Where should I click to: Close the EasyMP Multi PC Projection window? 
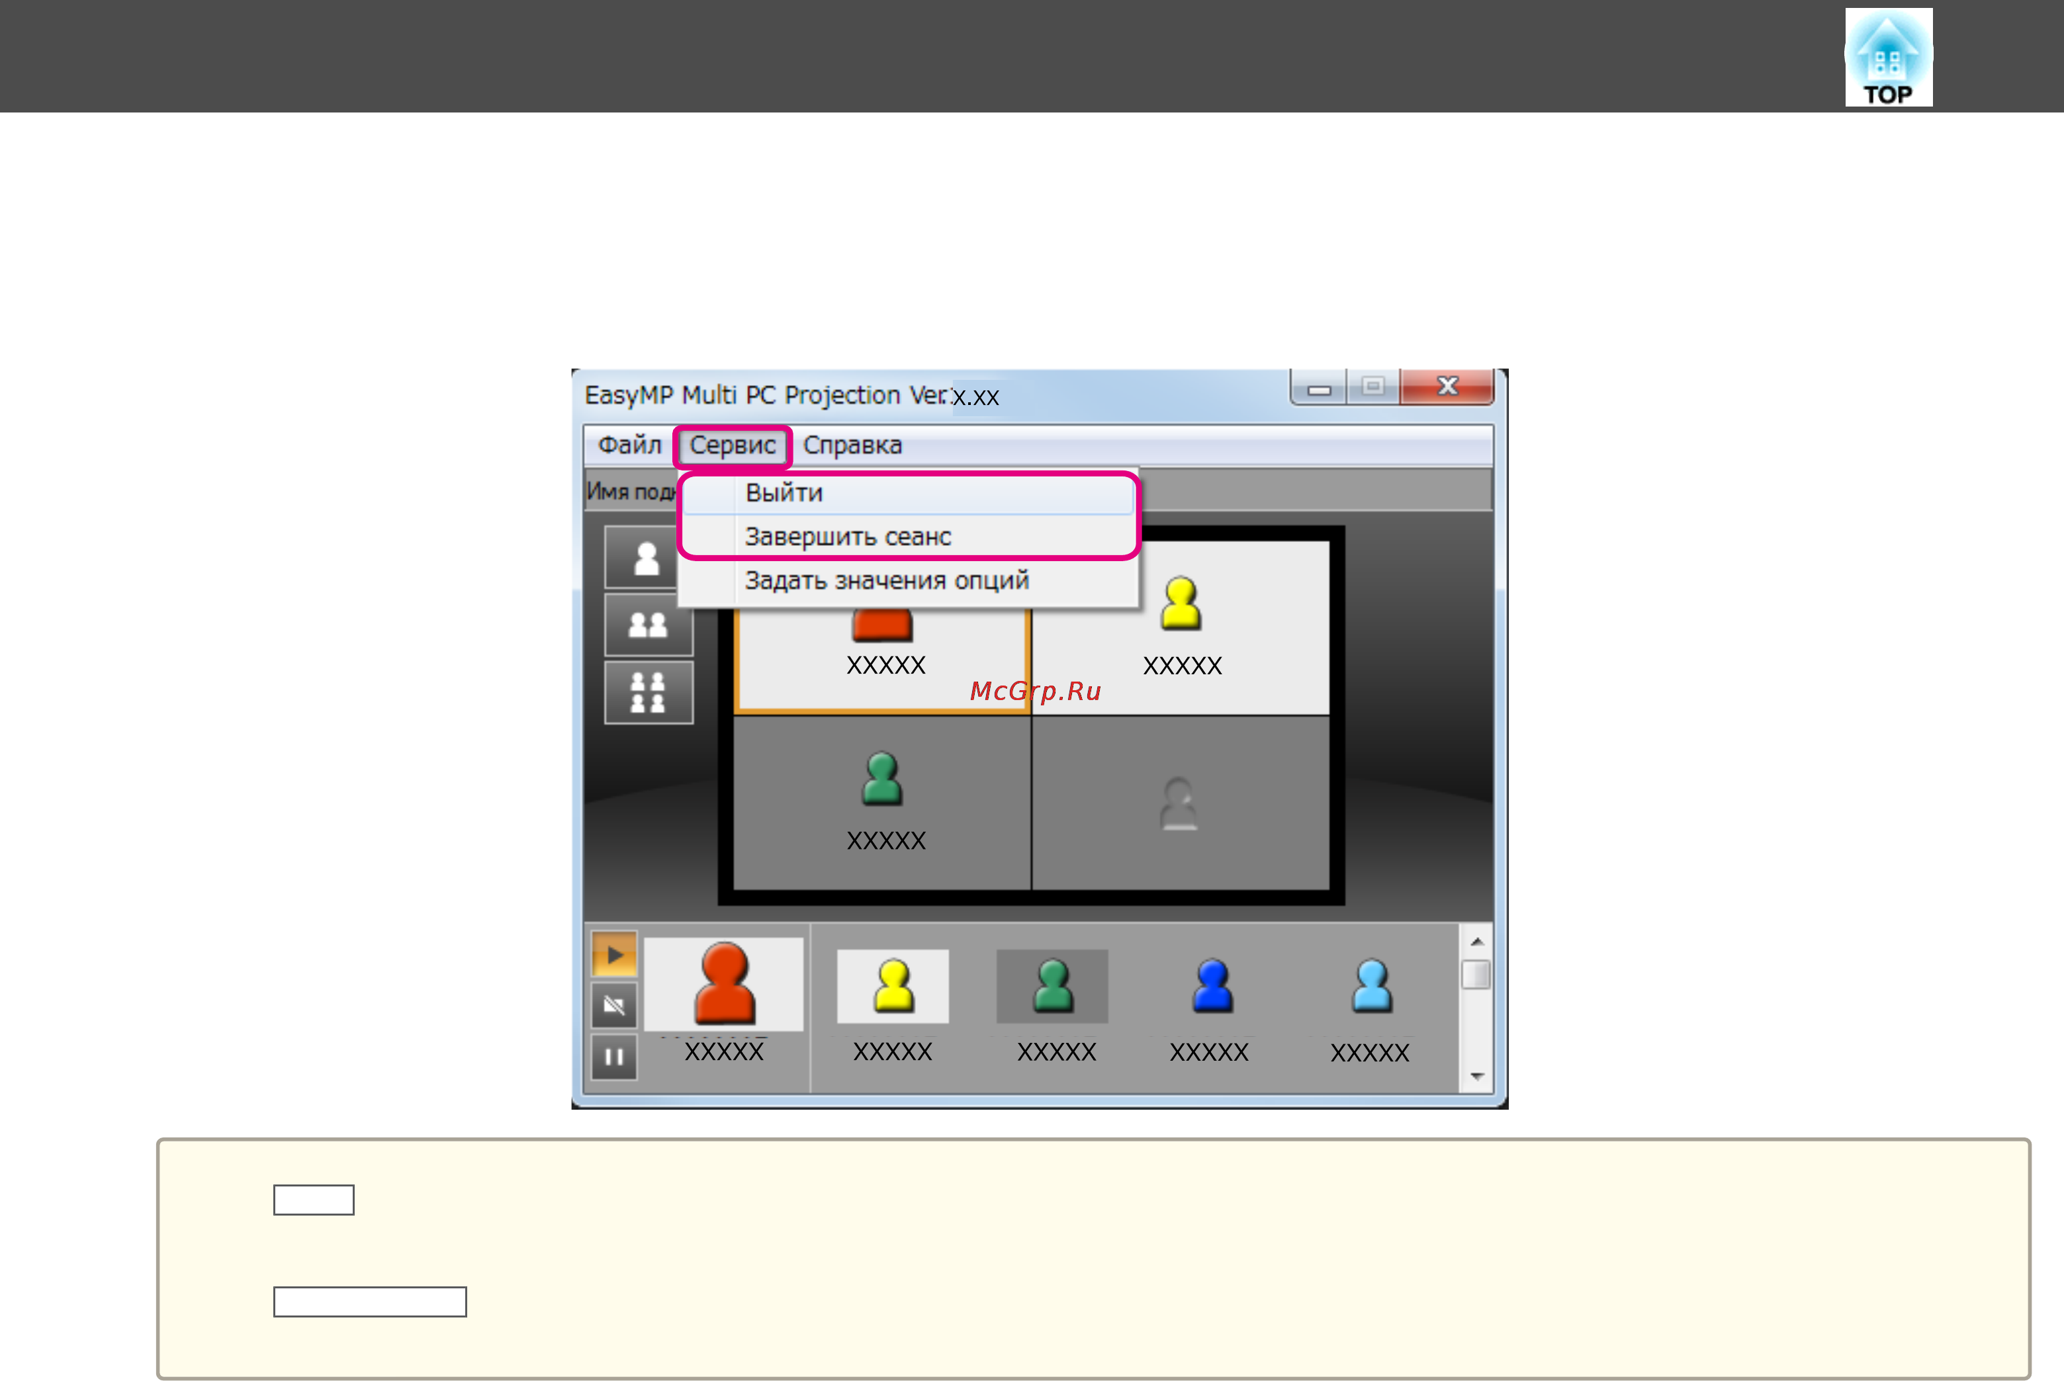pyautogui.click(x=1447, y=386)
